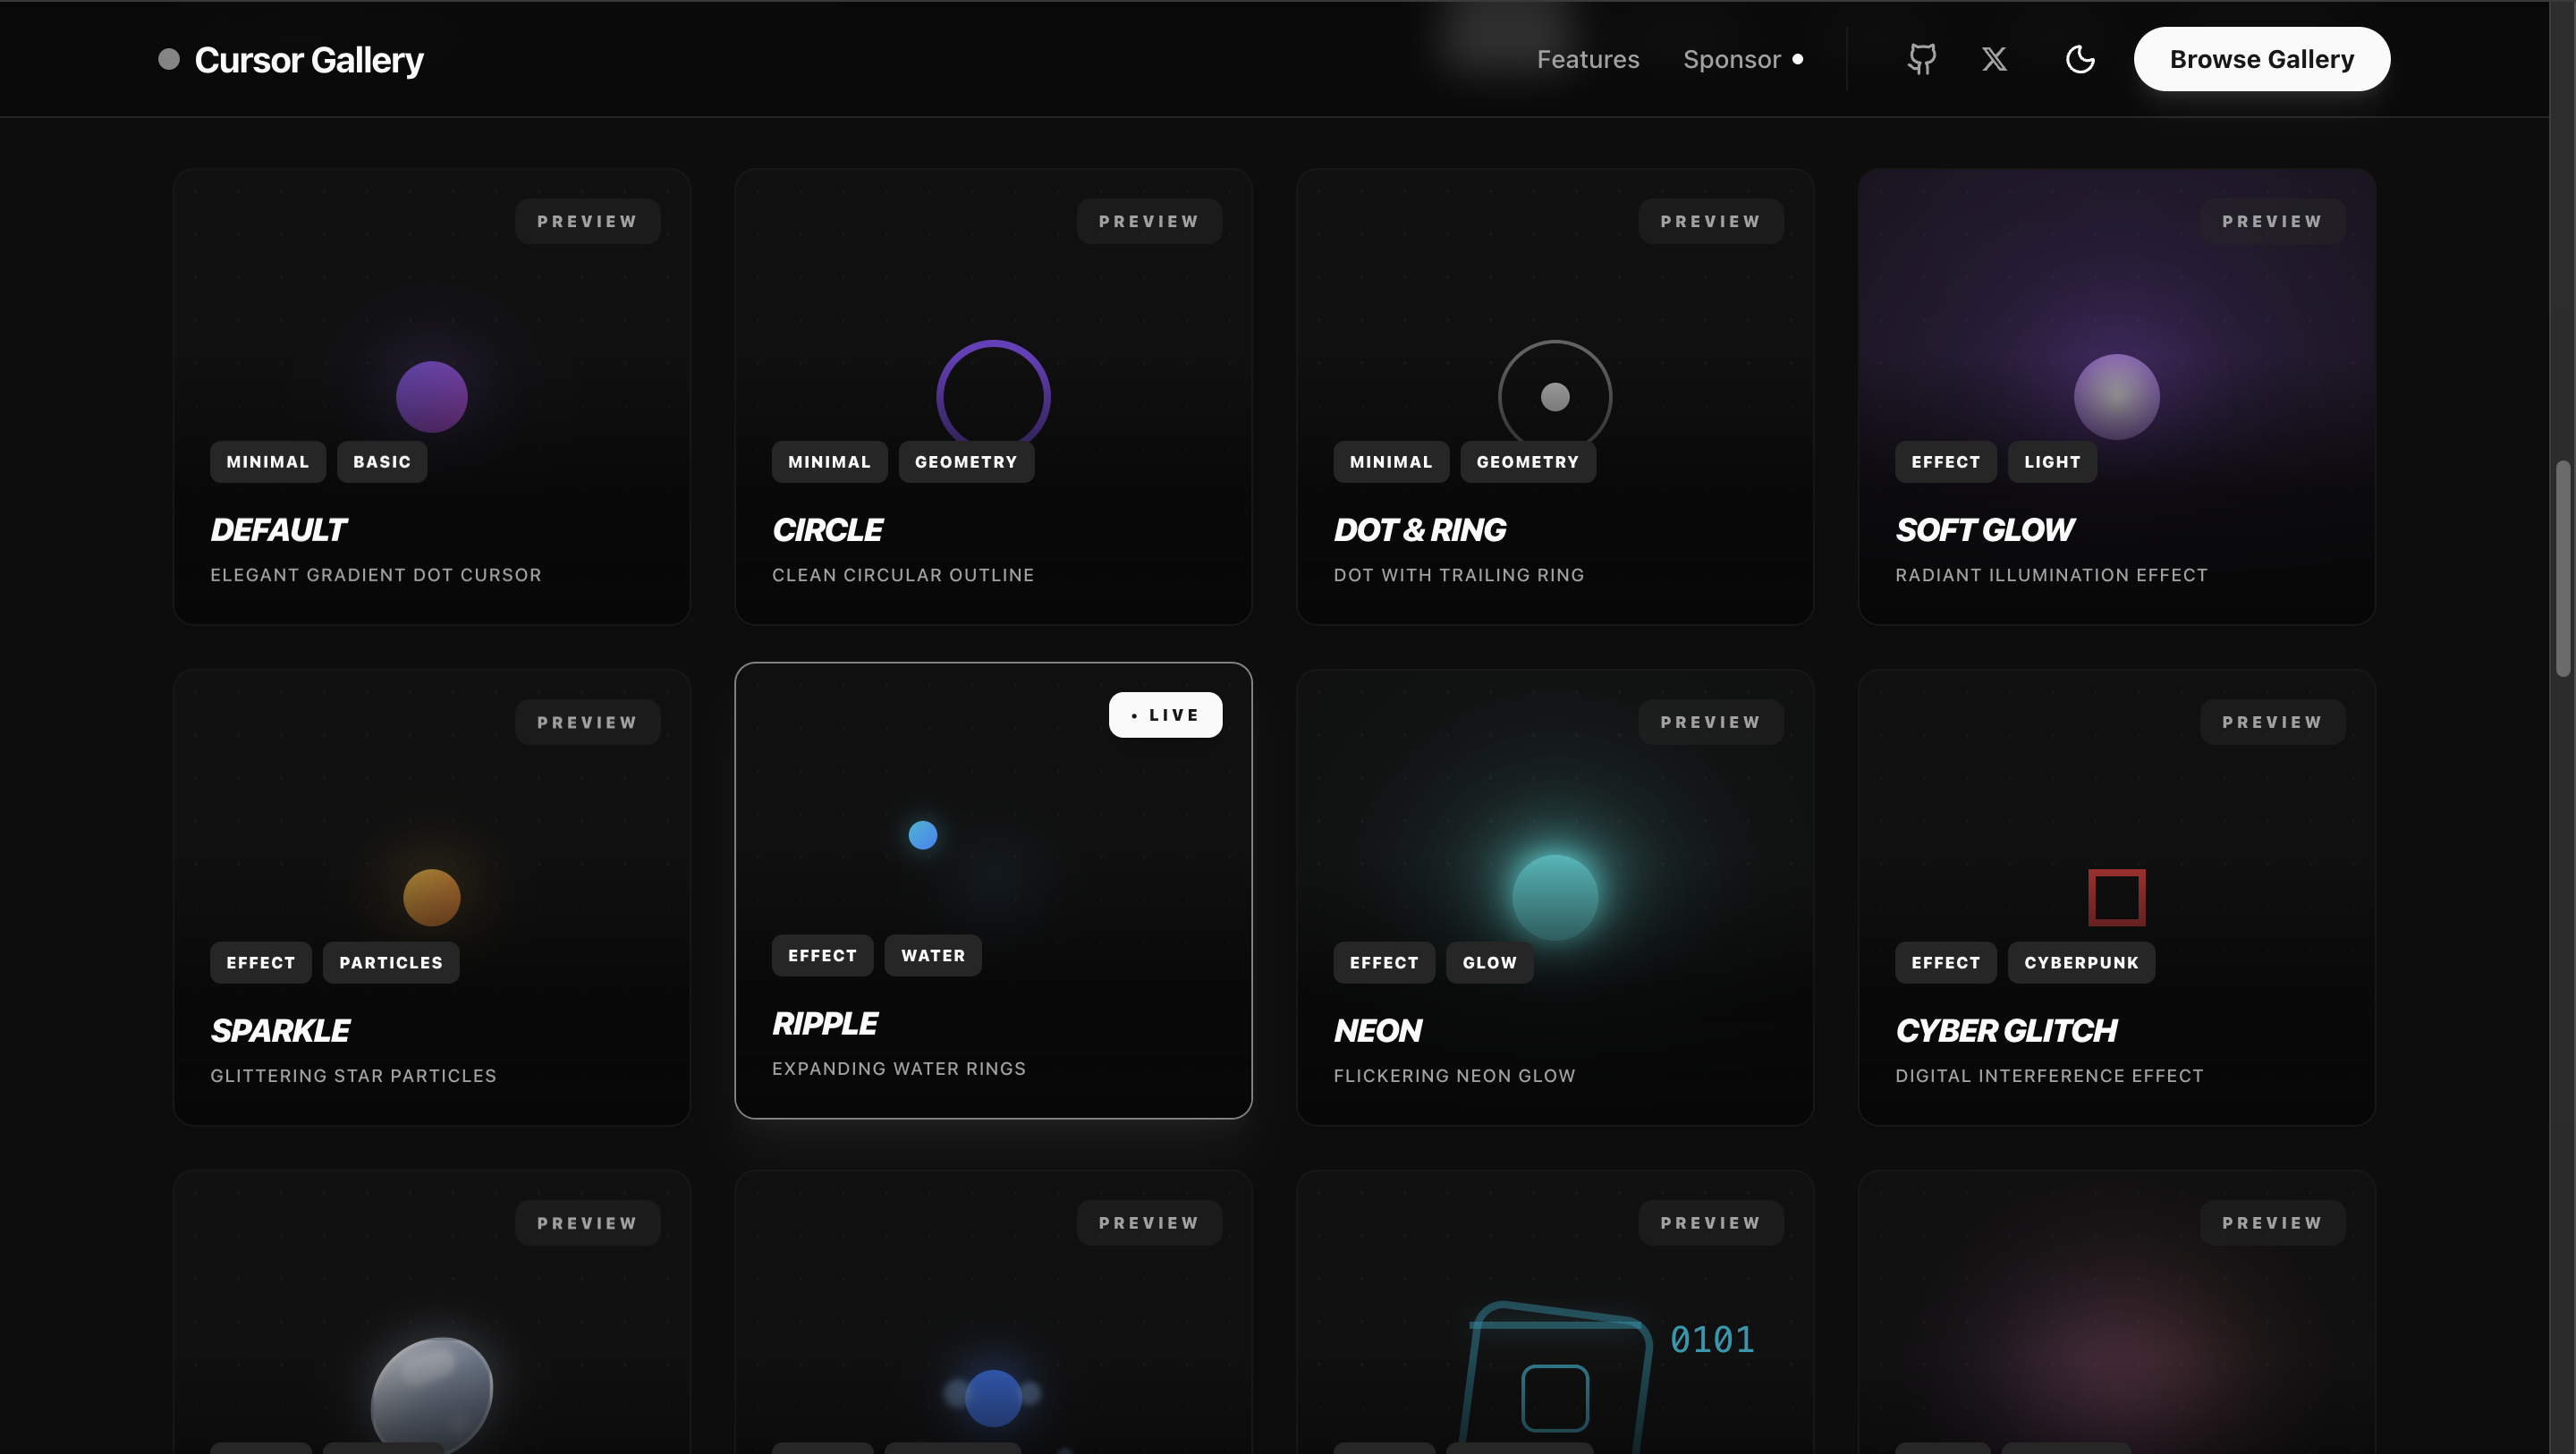The width and height of the screenshot is (2576, 1454).
Task: Click the Glow tag on Neon card
Action: (1489, 963)
